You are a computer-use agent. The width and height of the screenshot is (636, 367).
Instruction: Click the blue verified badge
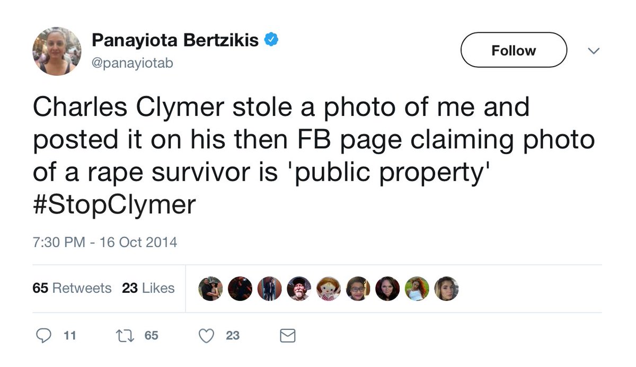click(271, 39)
